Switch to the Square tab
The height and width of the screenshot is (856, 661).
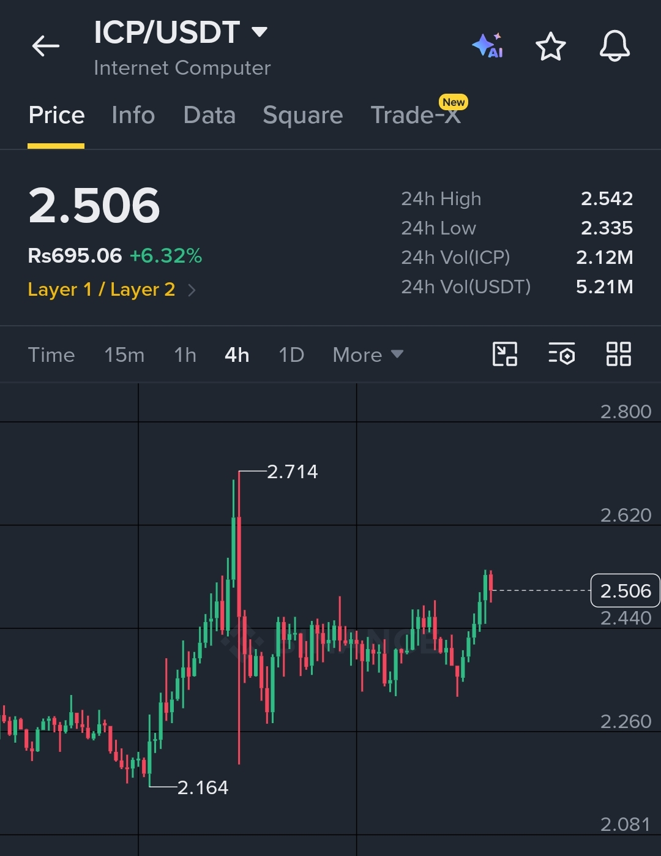coord(303,115)
